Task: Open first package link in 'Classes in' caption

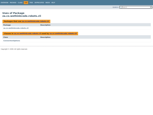Action: (x=27, y=34)
